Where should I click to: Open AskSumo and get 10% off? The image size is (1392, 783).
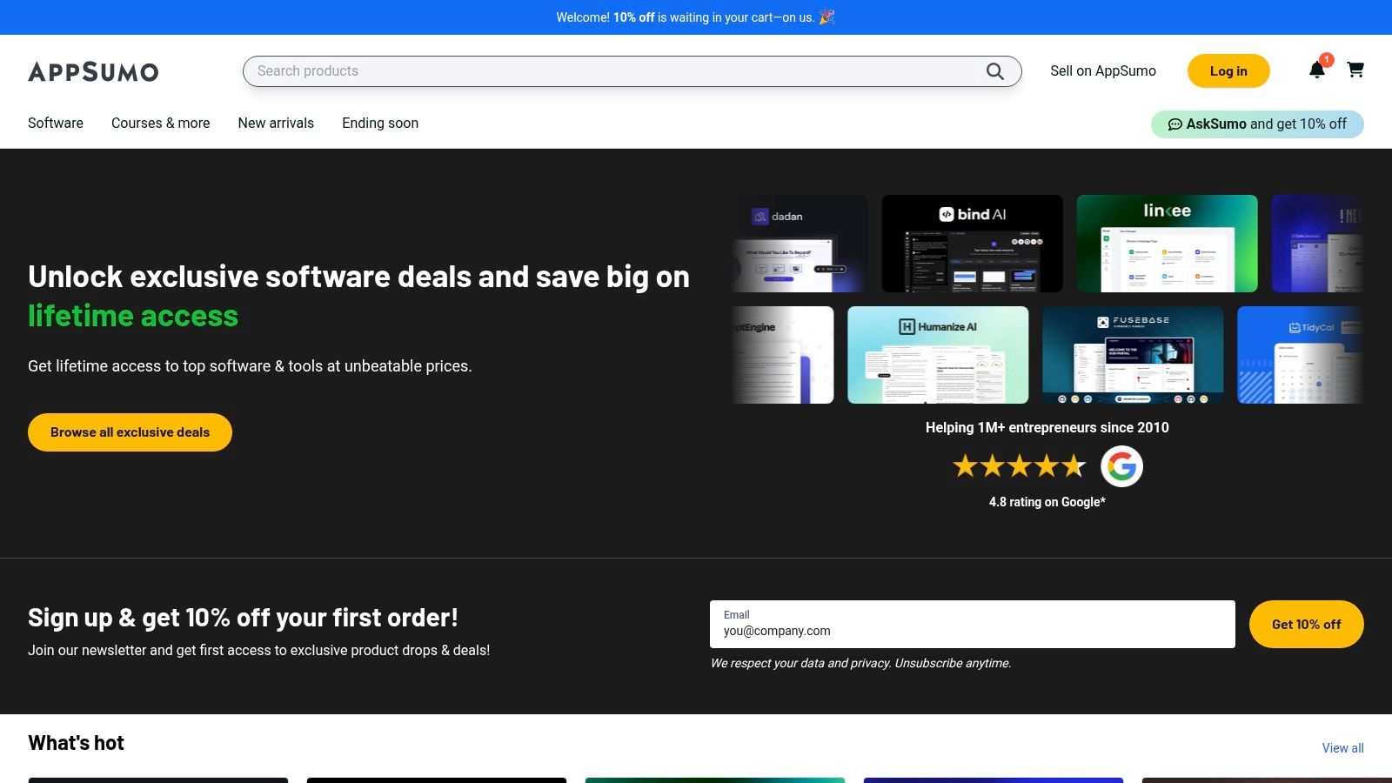point(1257,124)
